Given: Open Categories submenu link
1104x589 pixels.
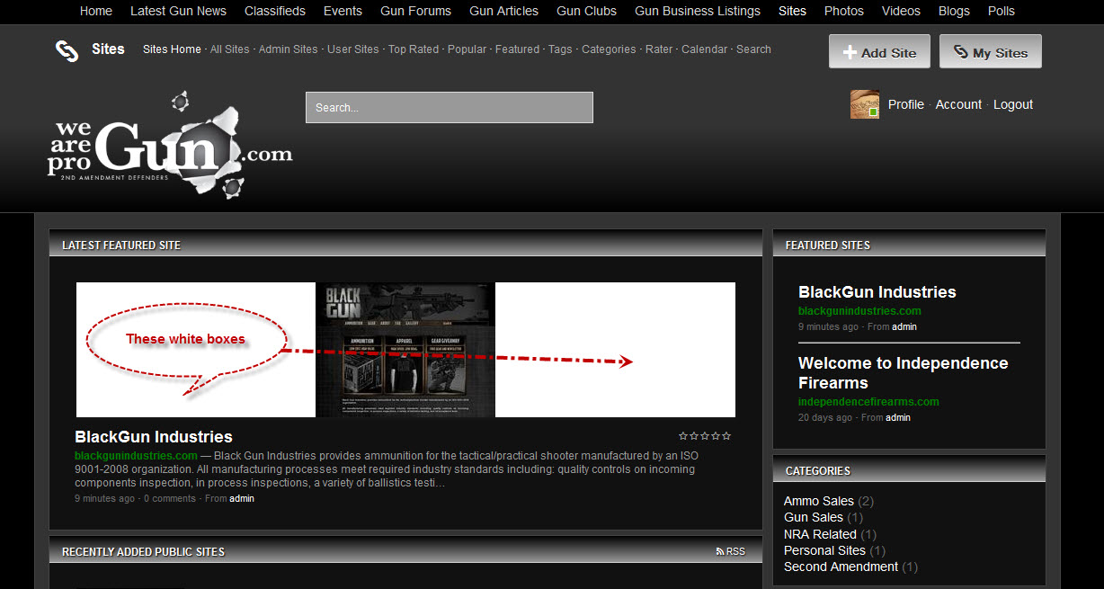Looking at the screenshot, I should [609, 49].
